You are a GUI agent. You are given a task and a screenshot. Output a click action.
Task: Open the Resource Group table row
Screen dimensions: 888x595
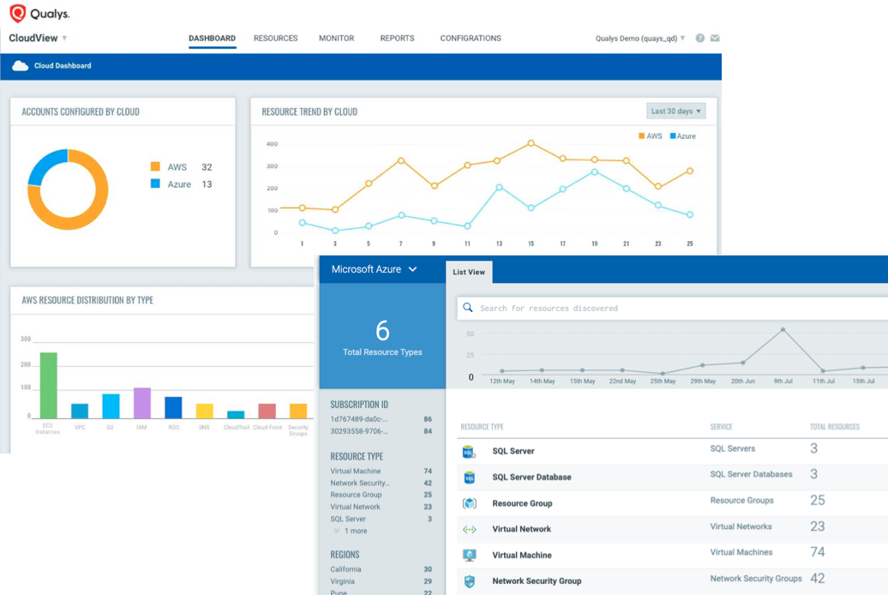click(672, 503)
